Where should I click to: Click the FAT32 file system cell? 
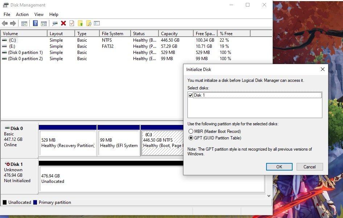[108, 46]
